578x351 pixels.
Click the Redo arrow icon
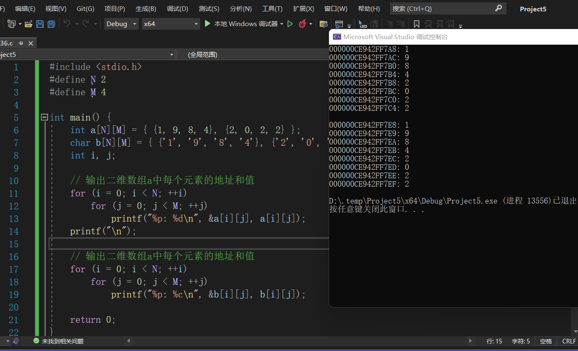(x=86, y=24)
